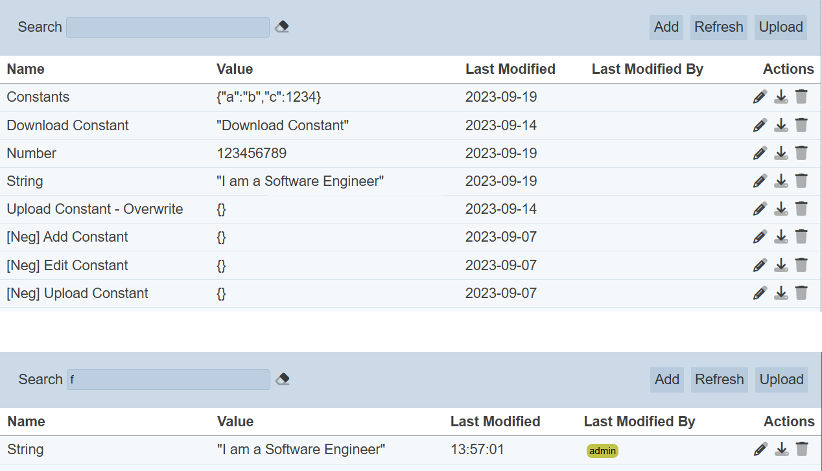822x471 pixels.
Task: Click the empty top Search input field
Action: (x=167, y=27)
